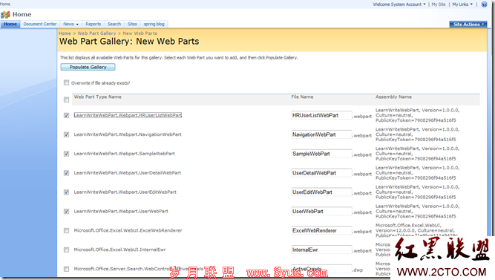Click the Assembly Name column header

click(393, 97)
